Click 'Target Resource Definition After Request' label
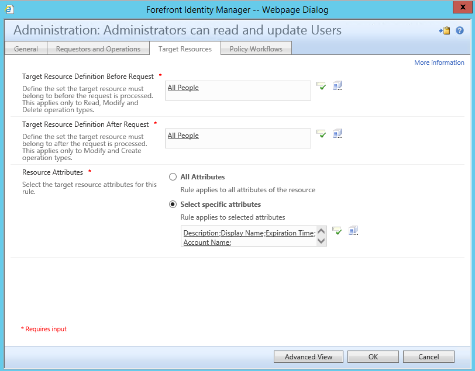The width and height of the screenshot is (475, 371). (85, 124)
